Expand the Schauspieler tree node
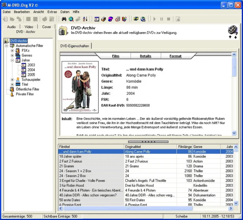Screen dimensions: 243x220 click(12, 80)
